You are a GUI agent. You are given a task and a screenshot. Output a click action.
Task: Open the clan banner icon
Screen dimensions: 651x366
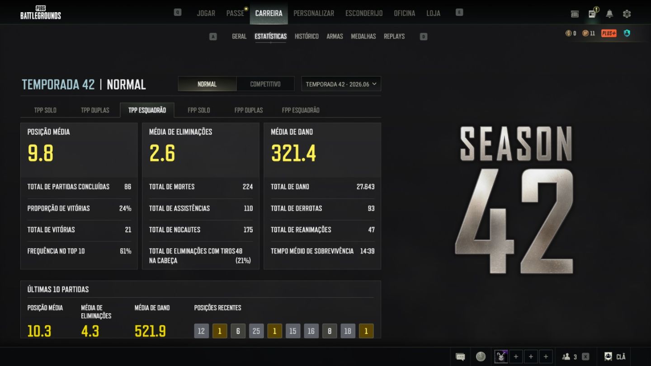(608, 357)
